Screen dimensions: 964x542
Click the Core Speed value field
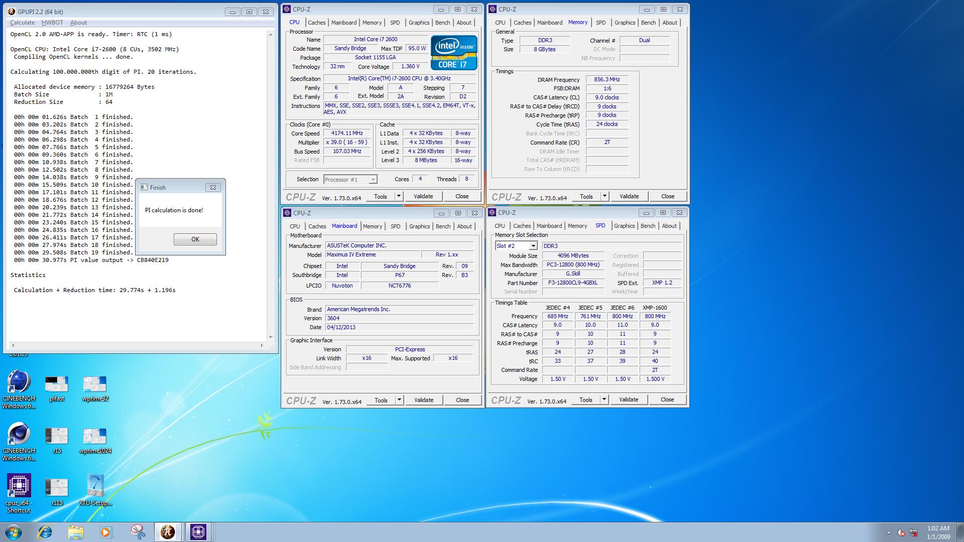tap(347, 133)
